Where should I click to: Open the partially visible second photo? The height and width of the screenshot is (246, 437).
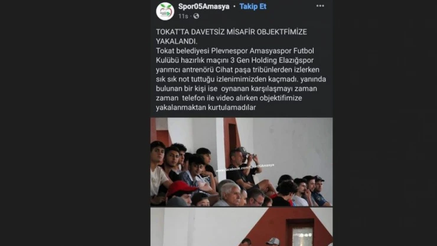242,227
